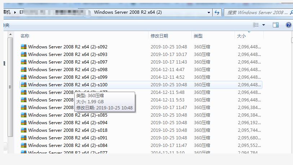Select file Windows Server 2008 R2 x64 (2)-s018
The width and height of the screenshot is (293, 165).
click(68, 130)
